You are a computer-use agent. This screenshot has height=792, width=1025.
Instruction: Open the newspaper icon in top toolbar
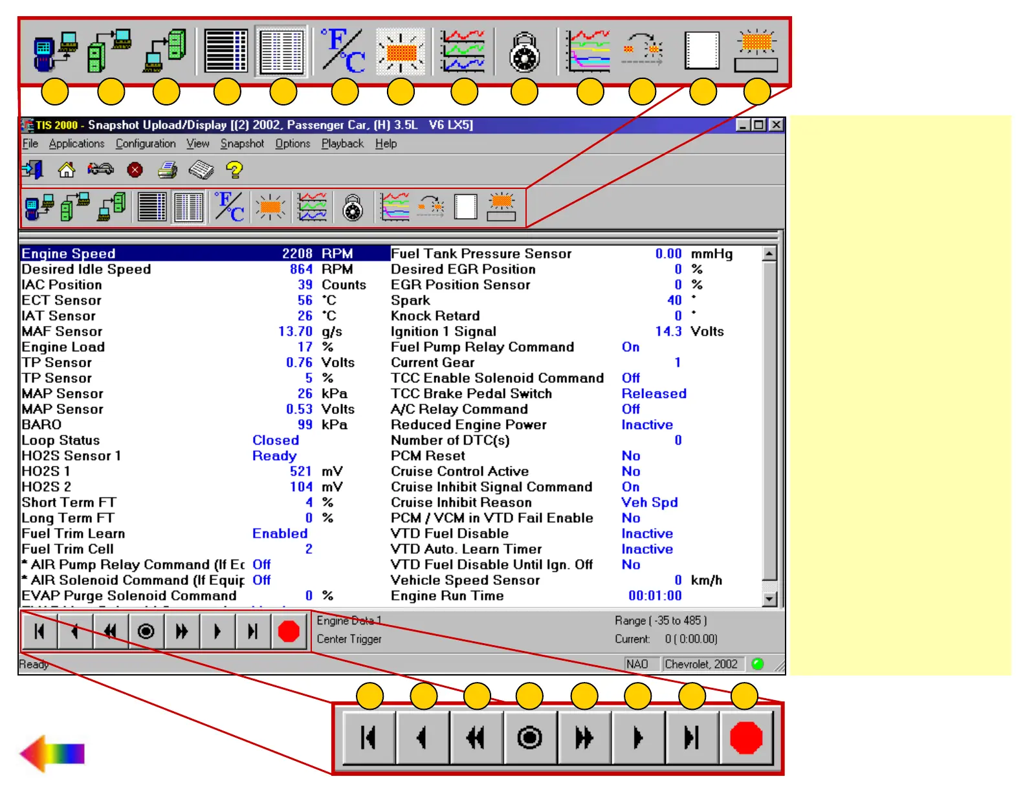click(x=201, y=170)
